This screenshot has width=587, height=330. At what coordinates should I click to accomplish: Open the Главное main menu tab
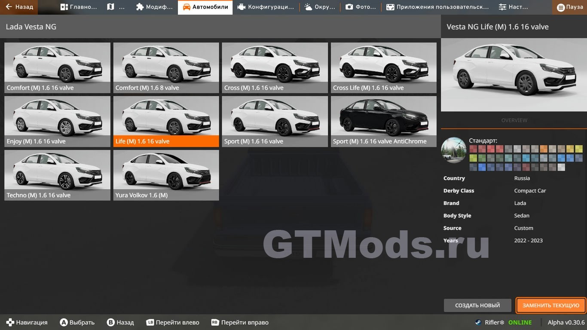click(79, 7)
